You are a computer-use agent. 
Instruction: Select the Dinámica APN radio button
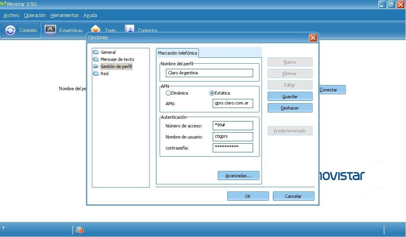point(168,93)
